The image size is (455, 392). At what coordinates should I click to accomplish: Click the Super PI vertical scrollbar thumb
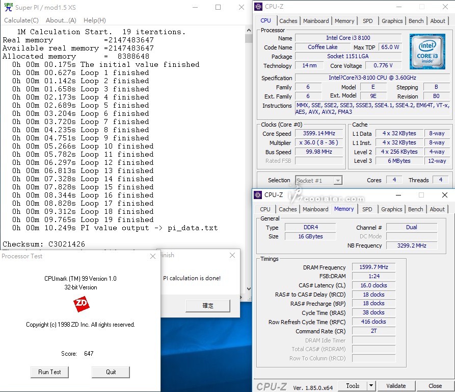[249, 38]
